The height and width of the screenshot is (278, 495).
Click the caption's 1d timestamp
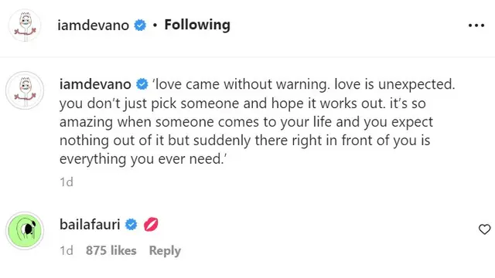point(67,182)
